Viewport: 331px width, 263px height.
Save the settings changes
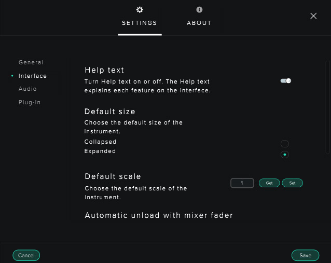(305, 255)
